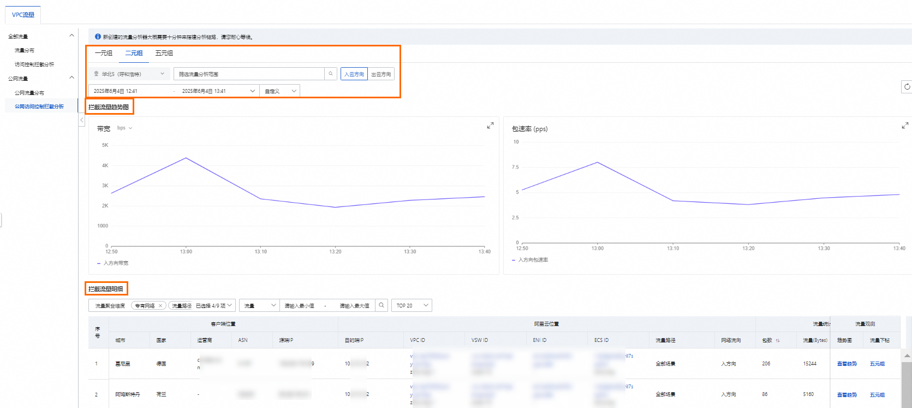Open the 自定义 time preset dropdown
Viewport: 912px width, 408px height.
pos(280,91)
